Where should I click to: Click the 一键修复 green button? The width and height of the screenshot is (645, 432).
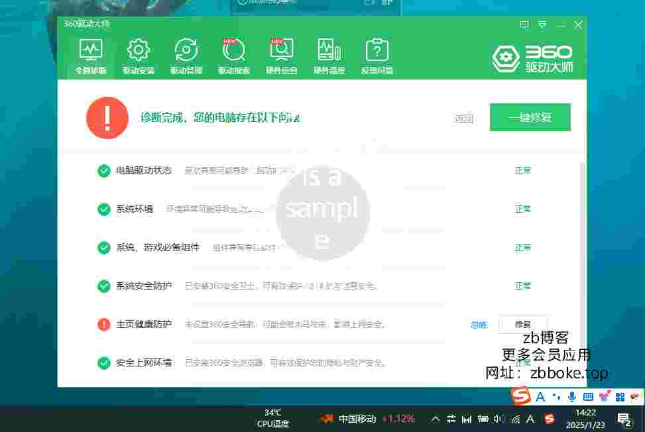coord(530,117)
